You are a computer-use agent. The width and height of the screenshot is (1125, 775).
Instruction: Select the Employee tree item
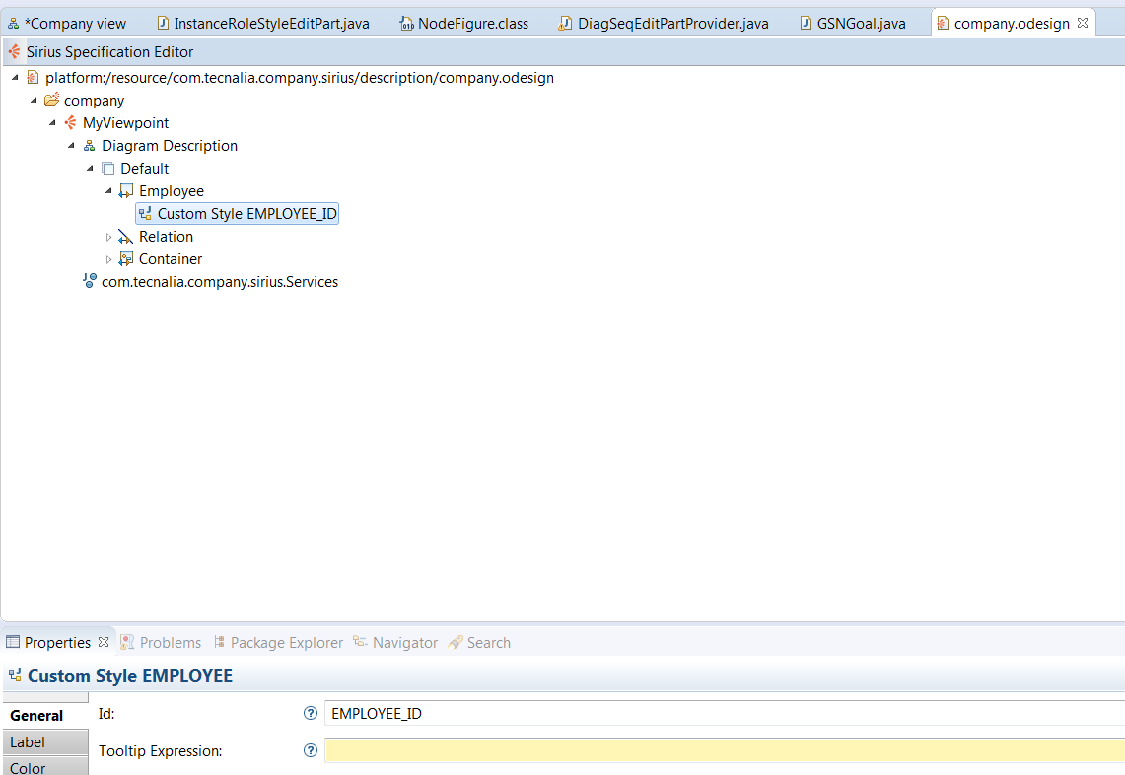coord(172,191)
